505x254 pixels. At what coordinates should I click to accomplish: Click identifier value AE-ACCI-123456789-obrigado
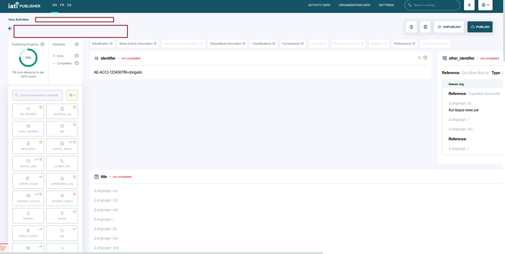[118, 72]
